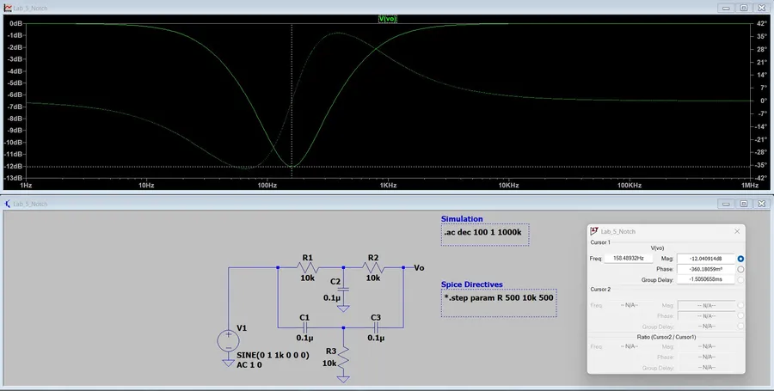Maximize the schematic window

coord(744,204)
